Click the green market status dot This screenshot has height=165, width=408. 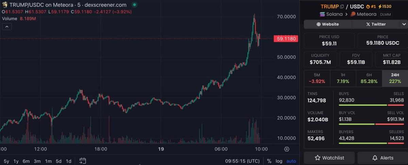point(135,5)
